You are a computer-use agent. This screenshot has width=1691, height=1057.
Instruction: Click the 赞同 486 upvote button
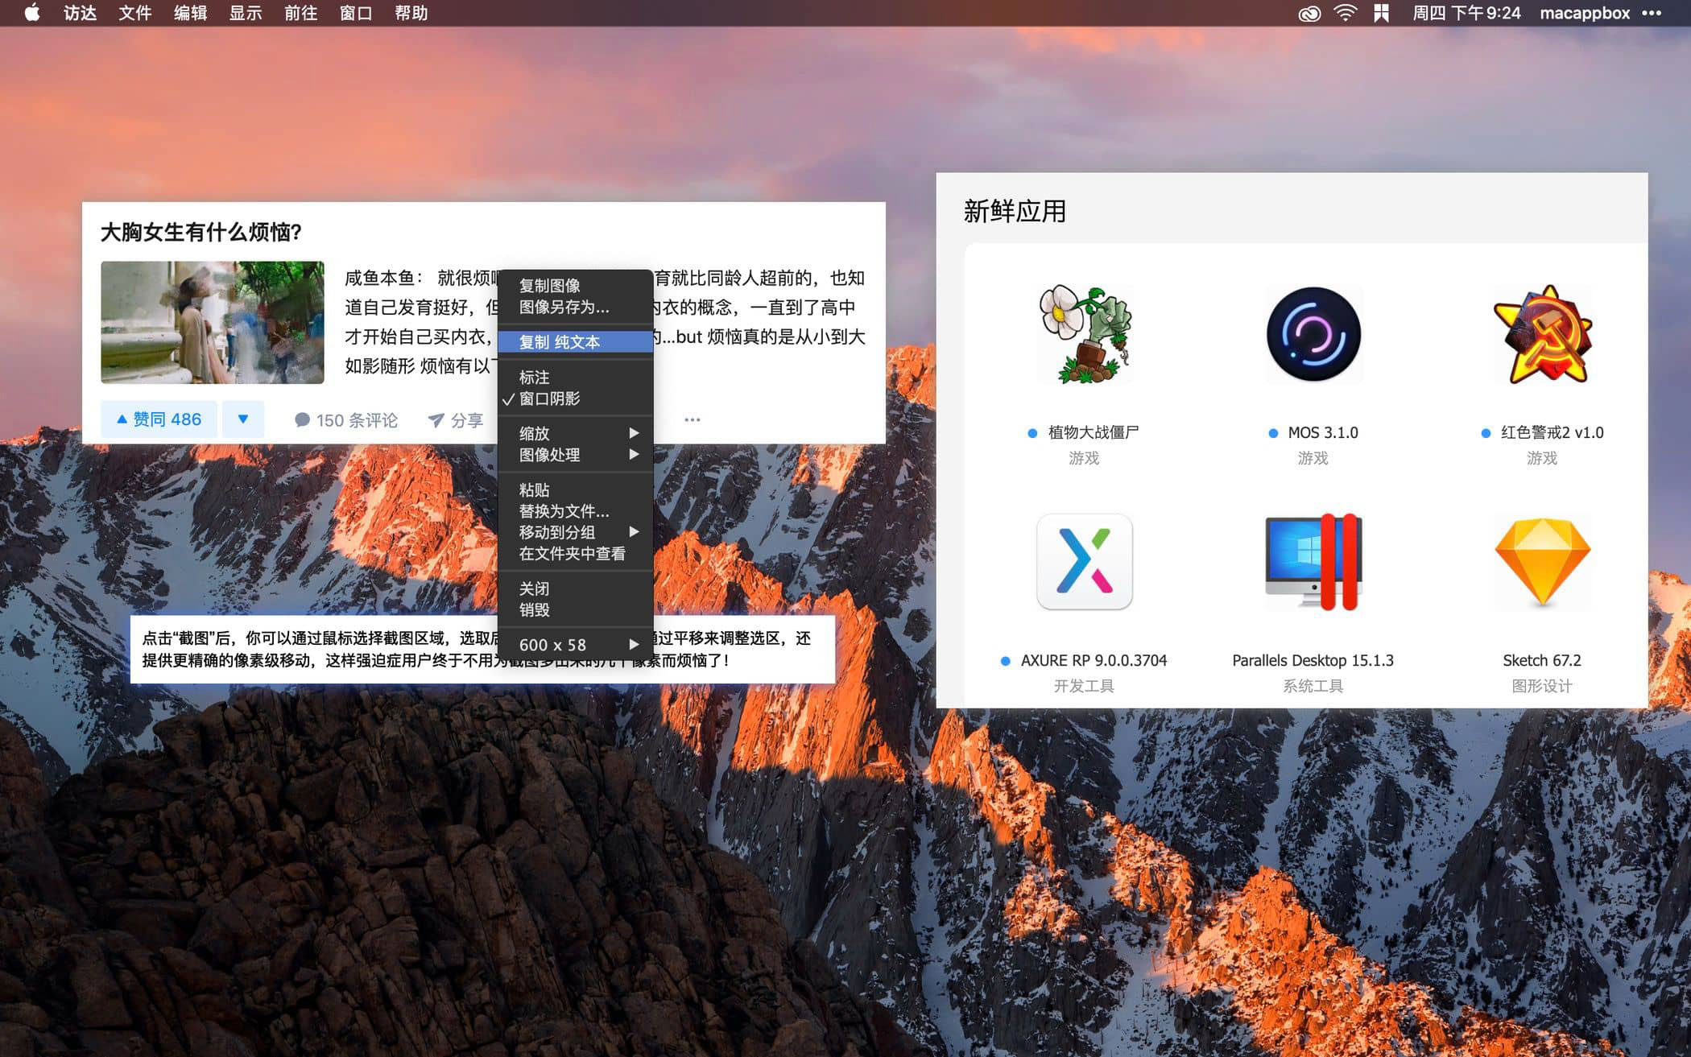[159, 419]
